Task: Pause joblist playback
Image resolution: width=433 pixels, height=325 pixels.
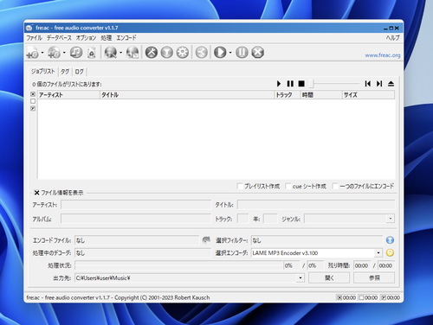Action: 290,84
